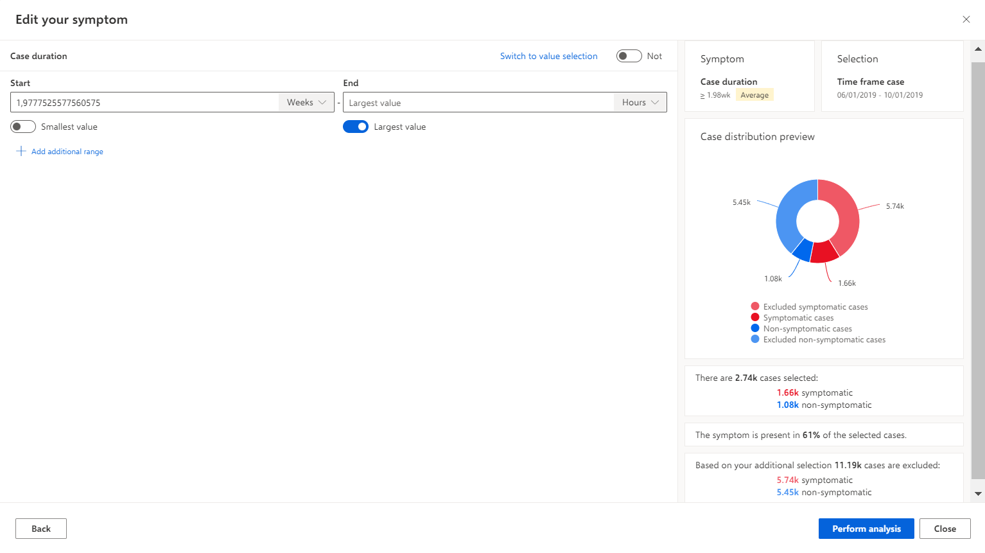Open the Hours unit dropdown
The height and width of the screenshot is (553, 985).
(640, 102)
